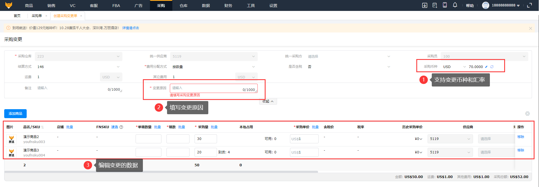The image size is (539, 187).
Task: Open the 财务 menu in the top navigation
Action: [228, 6]
